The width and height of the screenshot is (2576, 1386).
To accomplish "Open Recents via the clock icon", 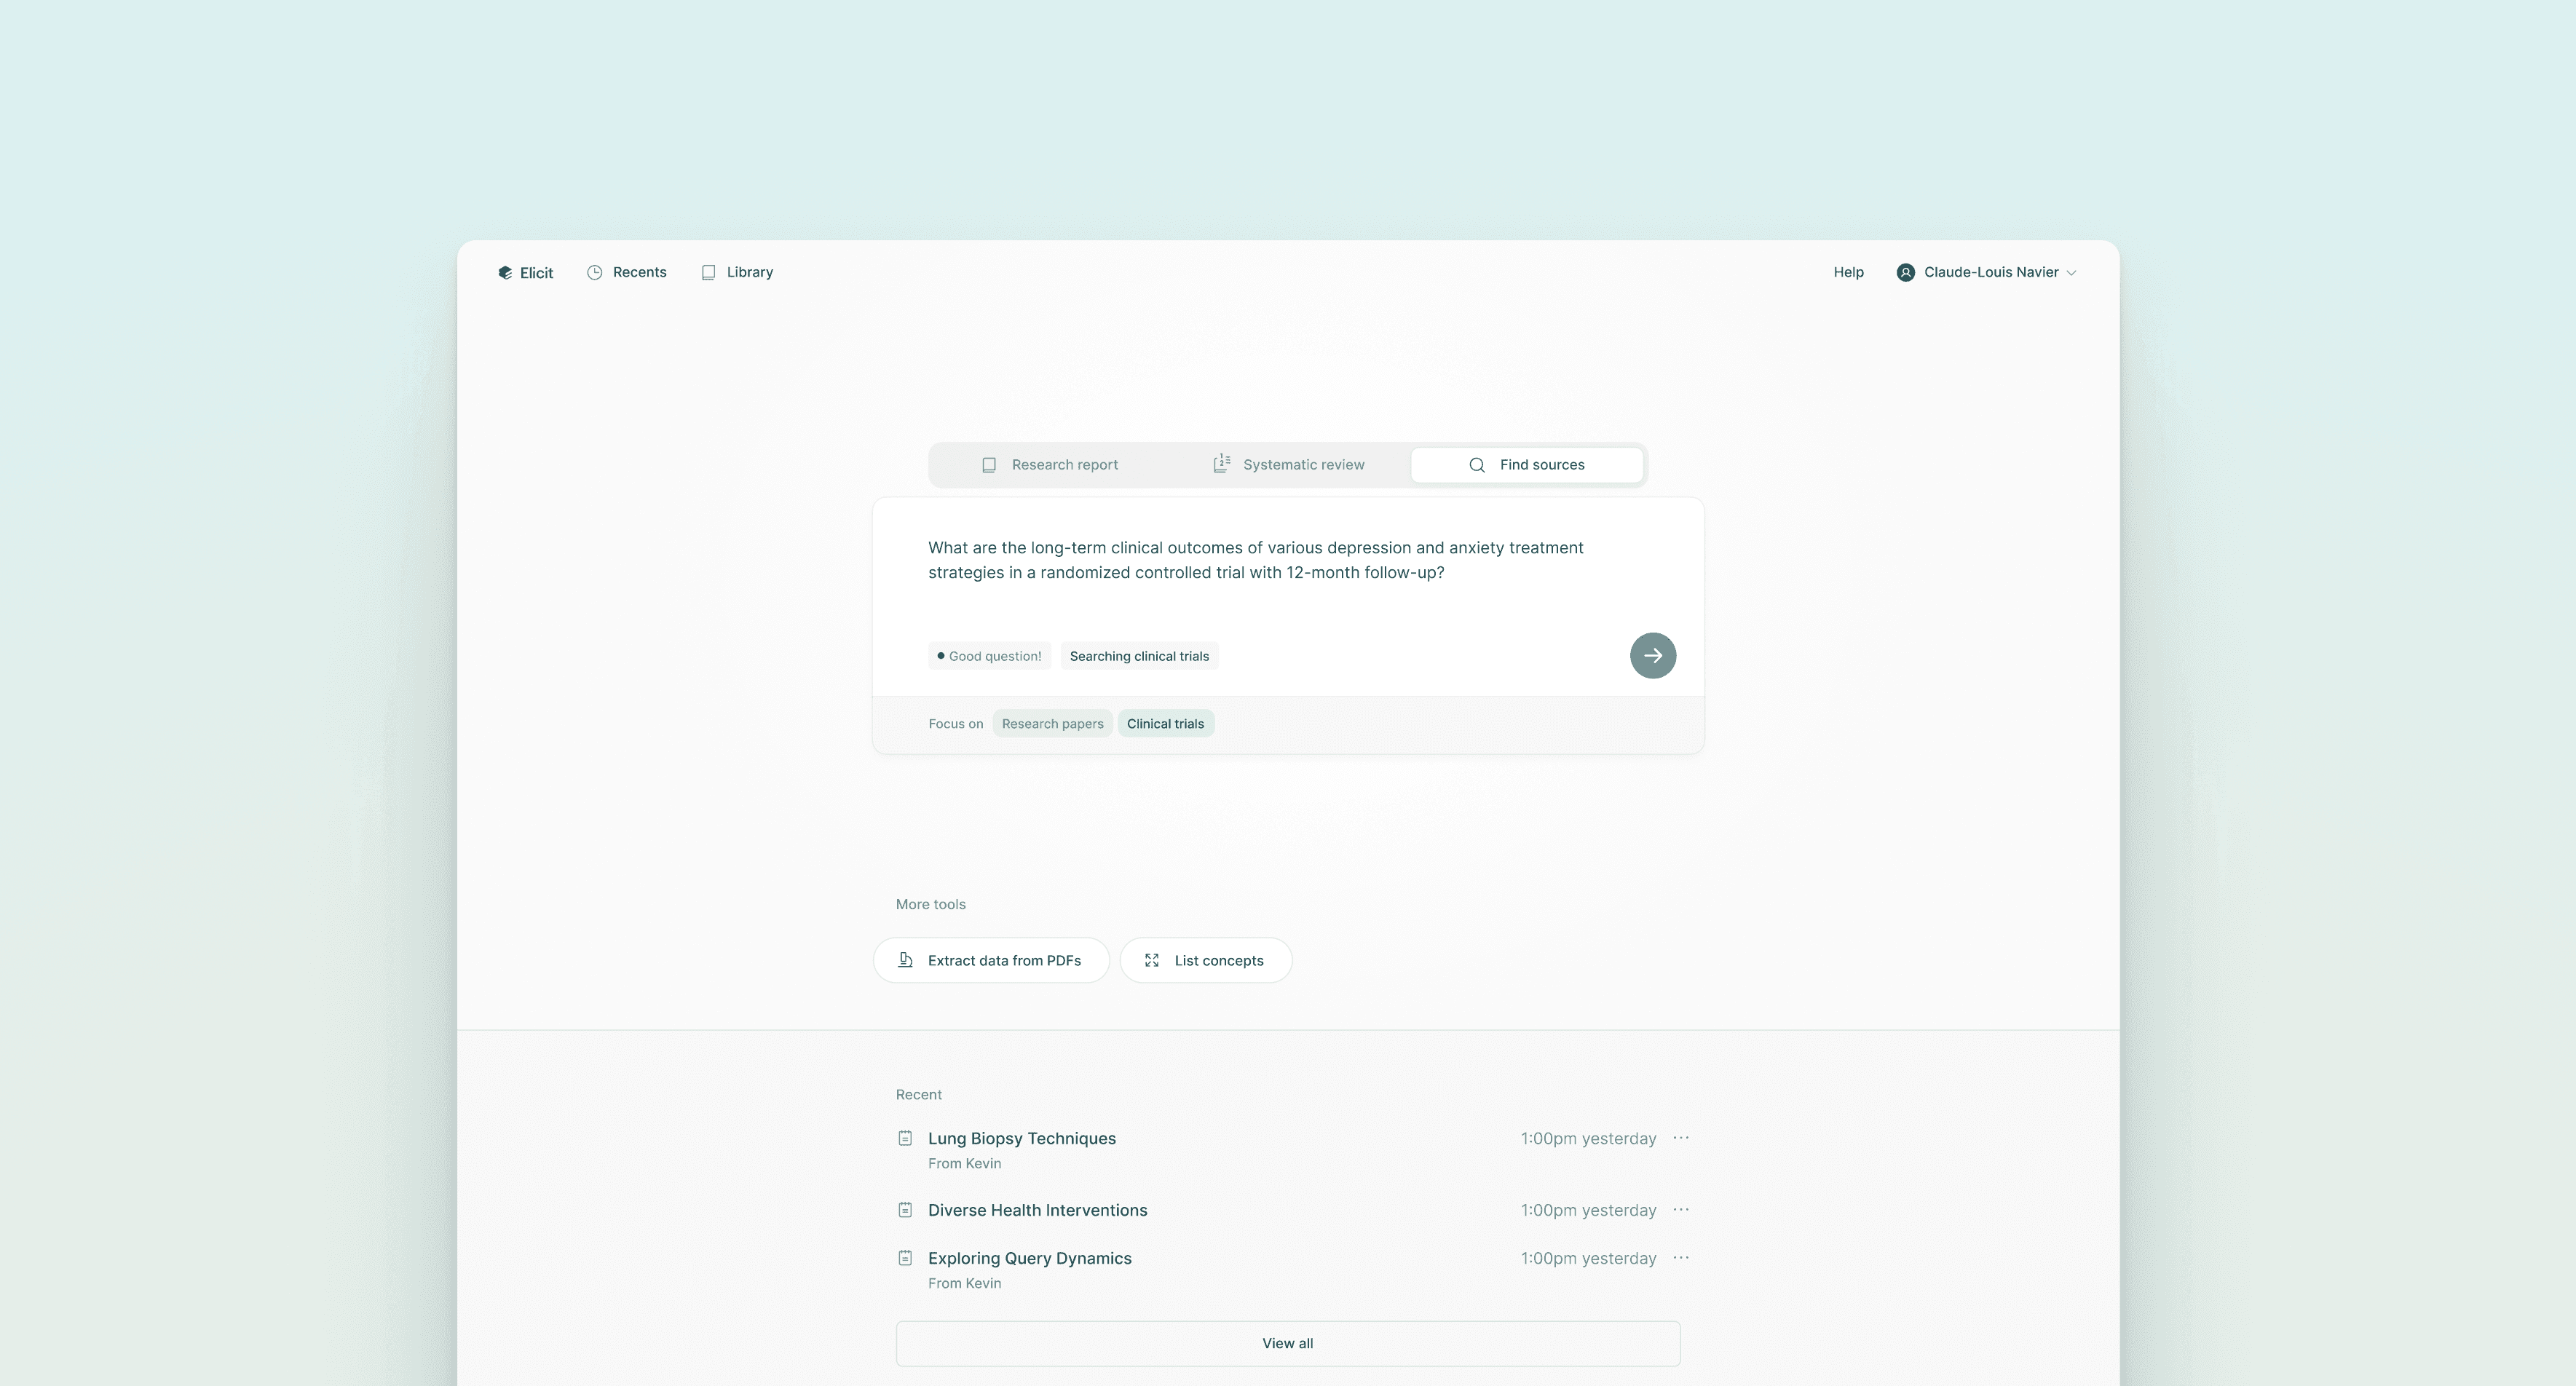I will (x=595, y=272).
